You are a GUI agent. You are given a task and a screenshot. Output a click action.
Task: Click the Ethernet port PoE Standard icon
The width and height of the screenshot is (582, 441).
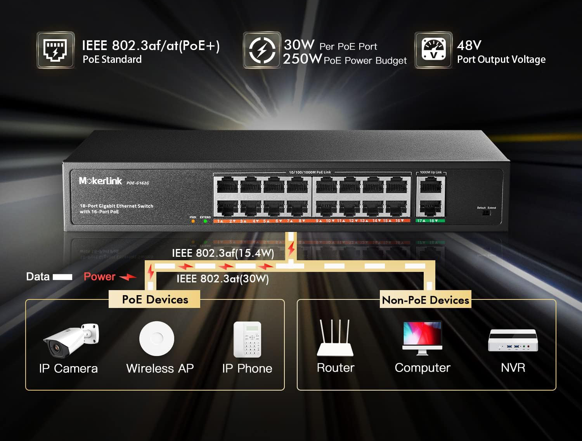click(55, 50)
